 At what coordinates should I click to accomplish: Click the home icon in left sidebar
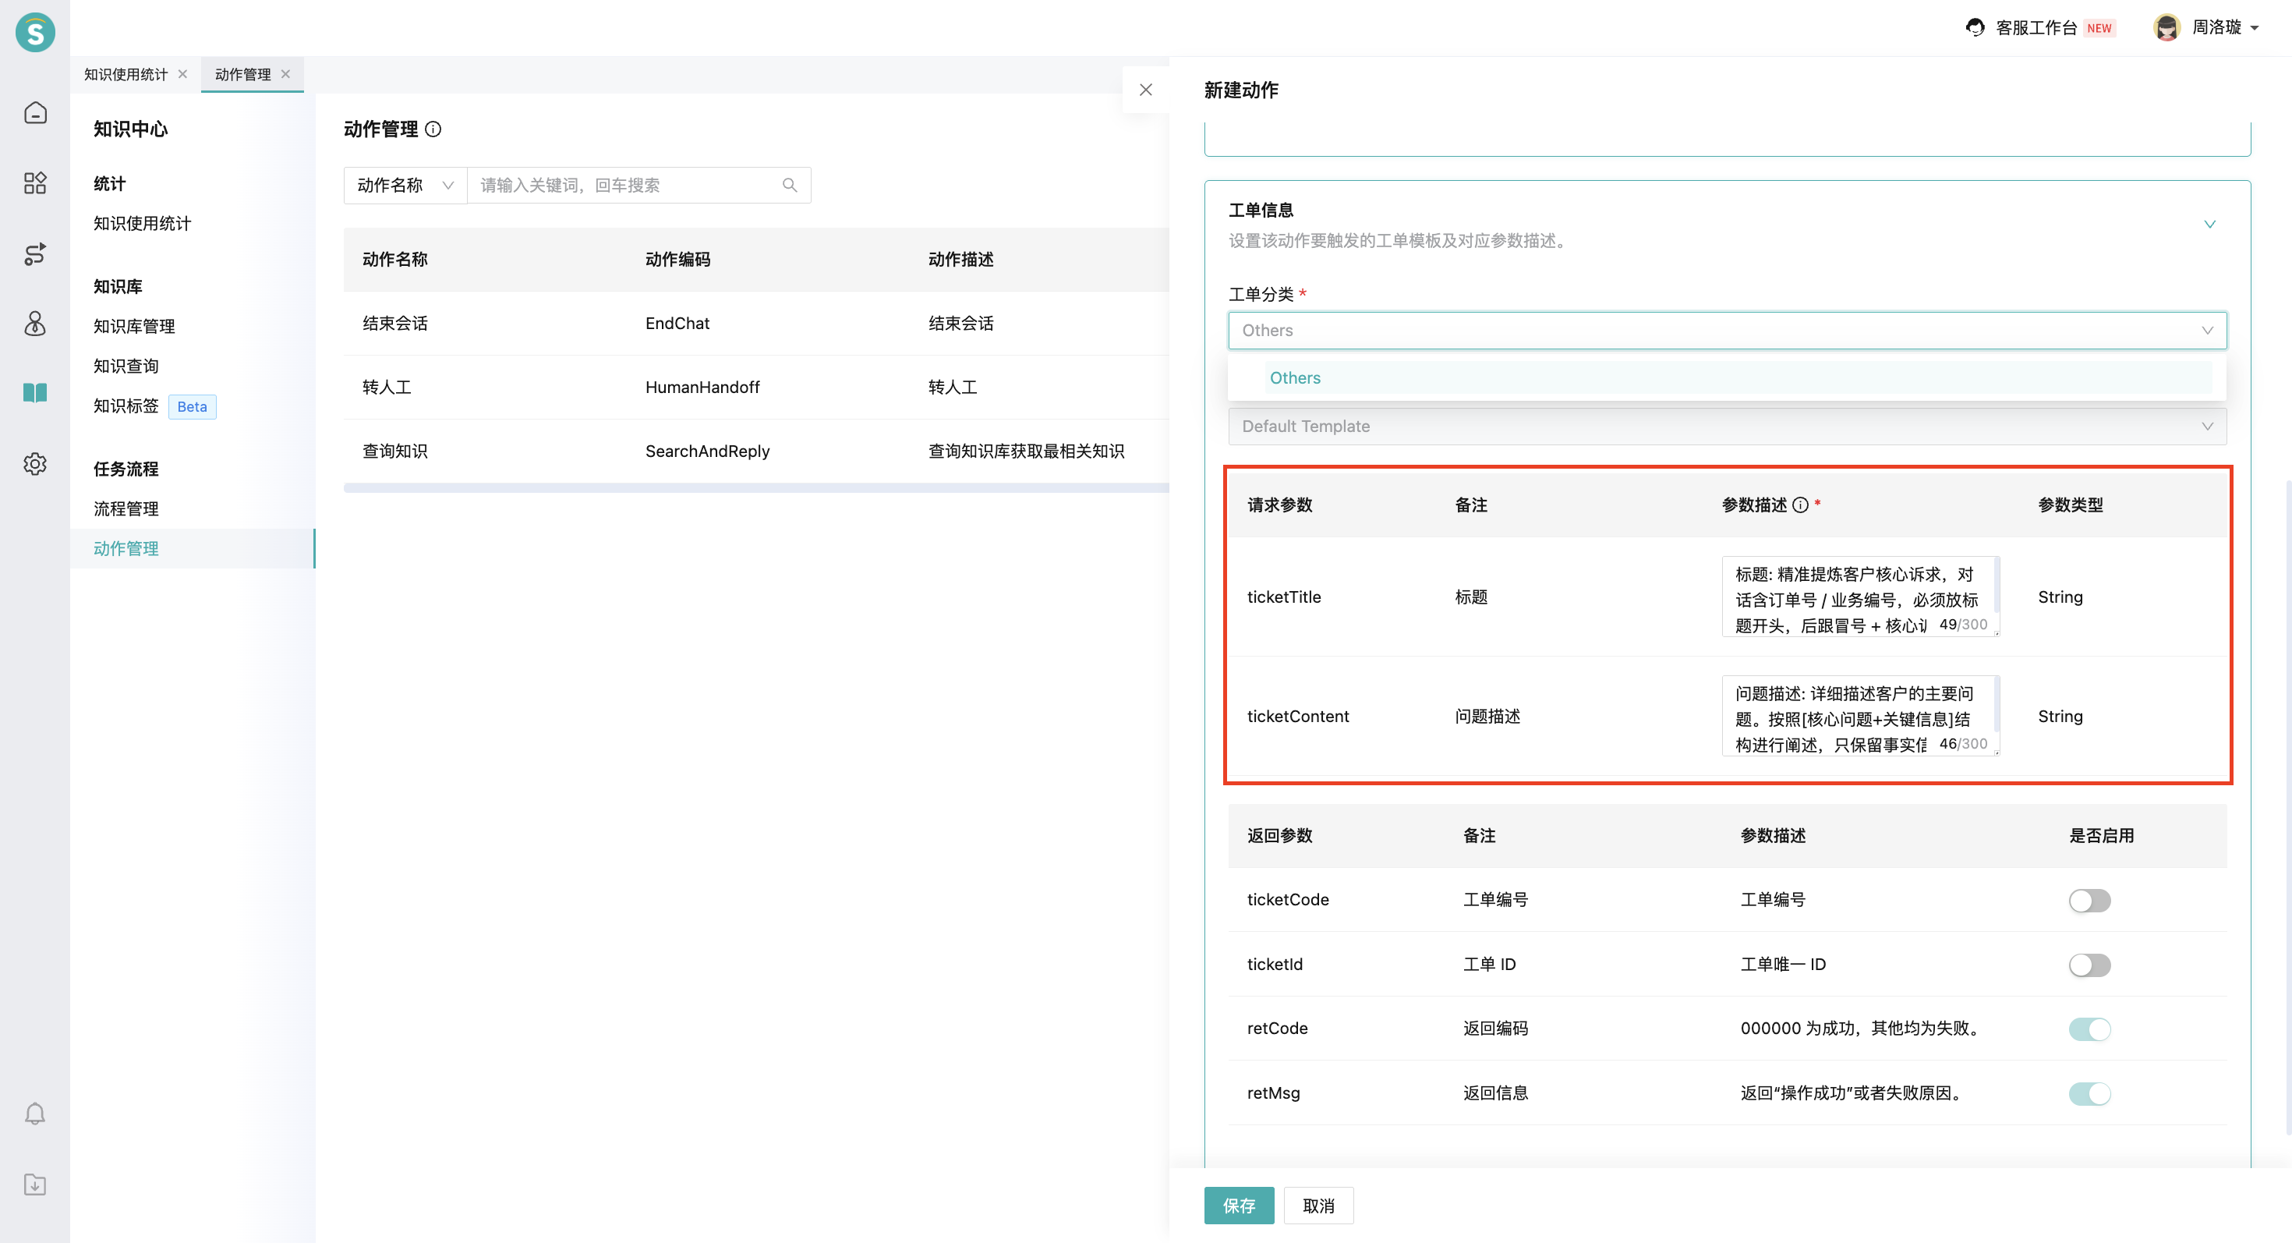click(x=35, y=113)
